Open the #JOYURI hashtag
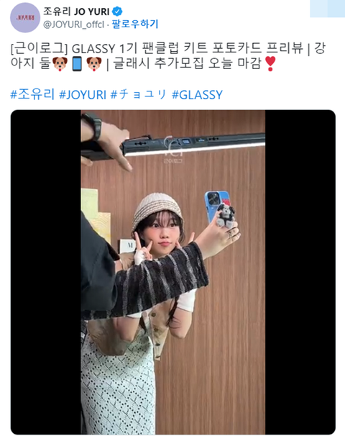 [x=83, y=95]
